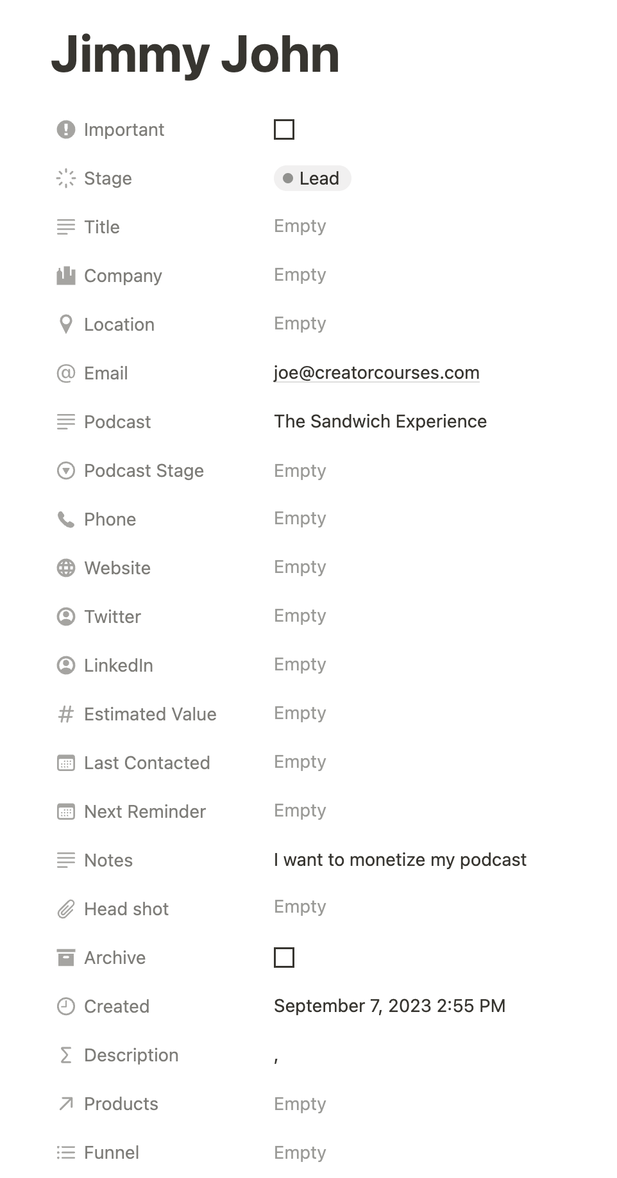Click the sigma icon beside Description
617x1178 pixels.
66,1055
